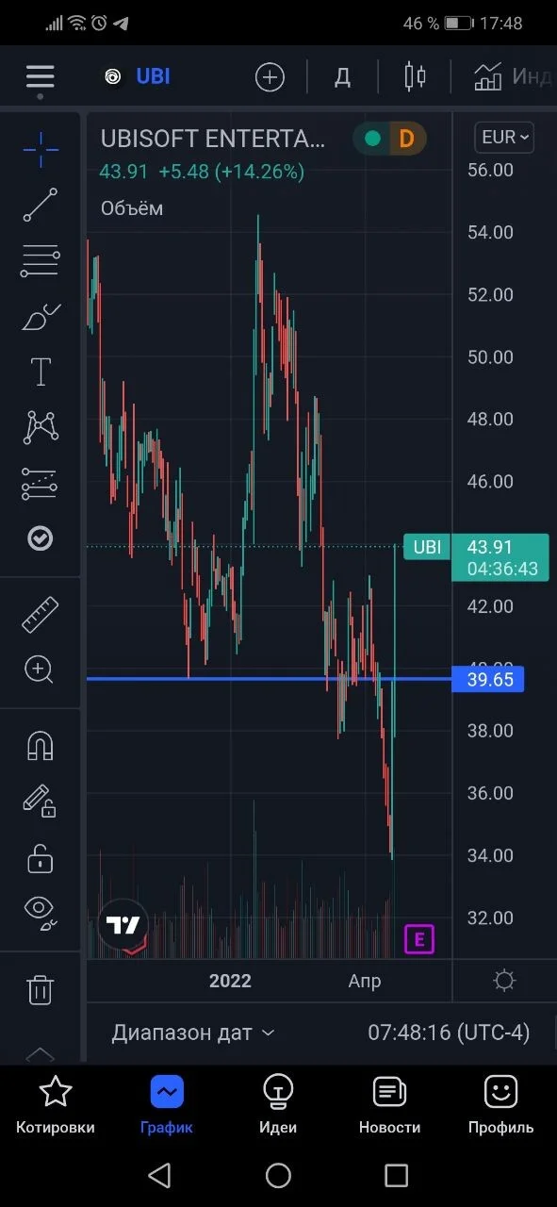Switch to the Идеи tab
This screenshot has height=1207, width=557.
pos(278,1105)
